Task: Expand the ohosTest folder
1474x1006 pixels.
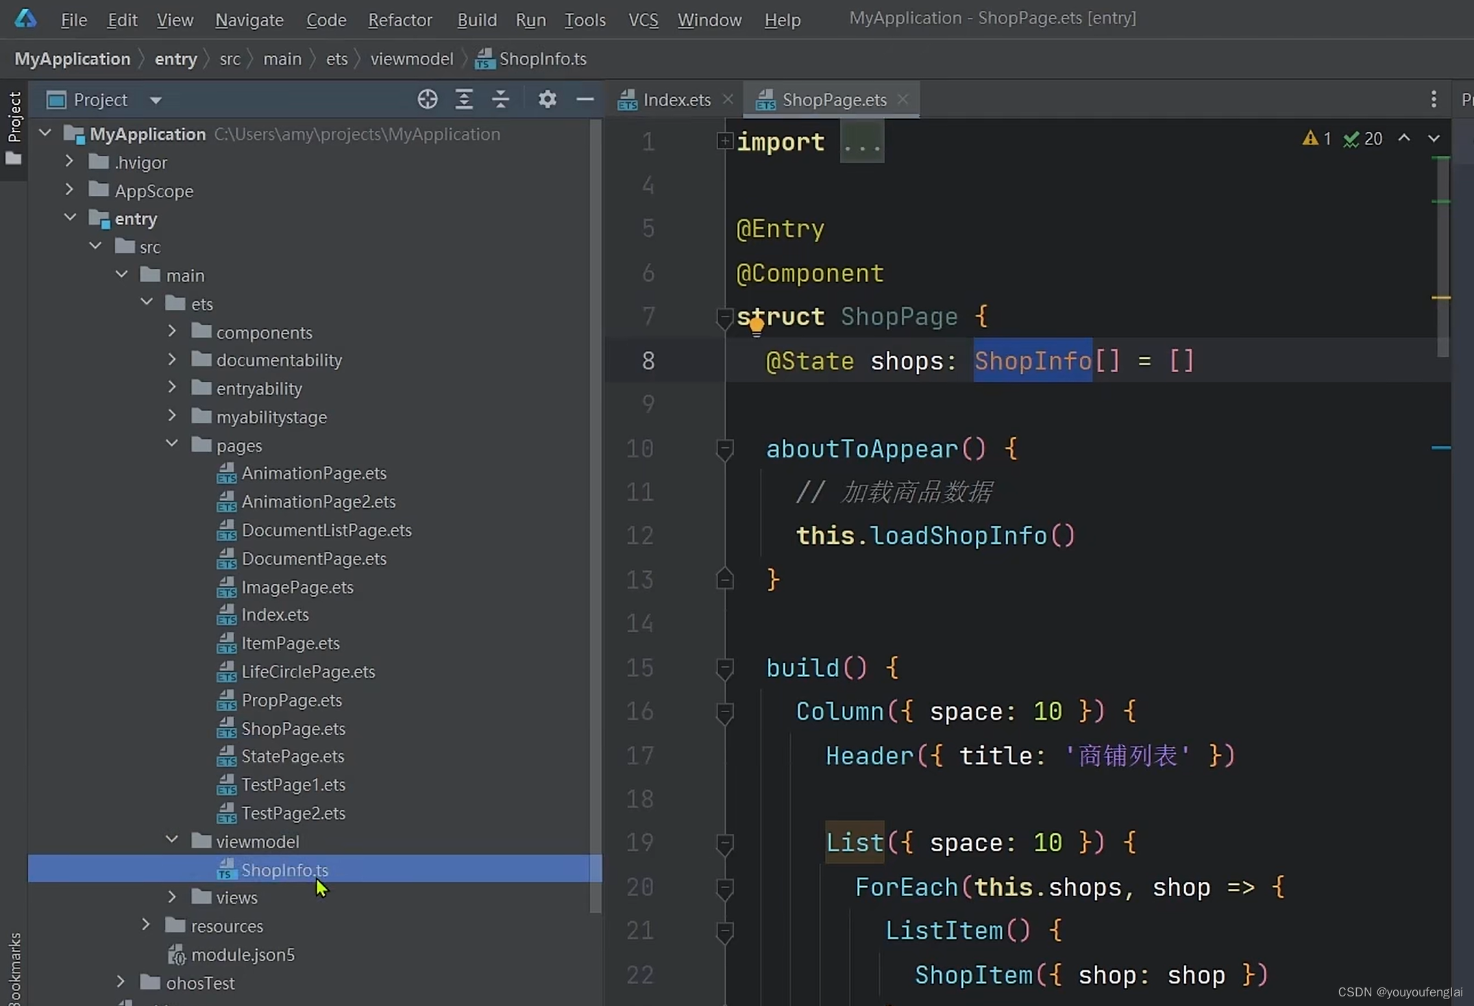Action: point(121,982)
